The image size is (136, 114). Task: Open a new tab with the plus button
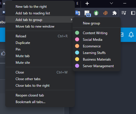pos(87,3)
